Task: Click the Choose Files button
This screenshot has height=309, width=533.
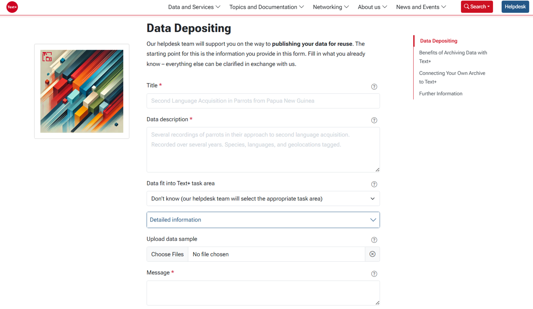Action: coord(167,254)
